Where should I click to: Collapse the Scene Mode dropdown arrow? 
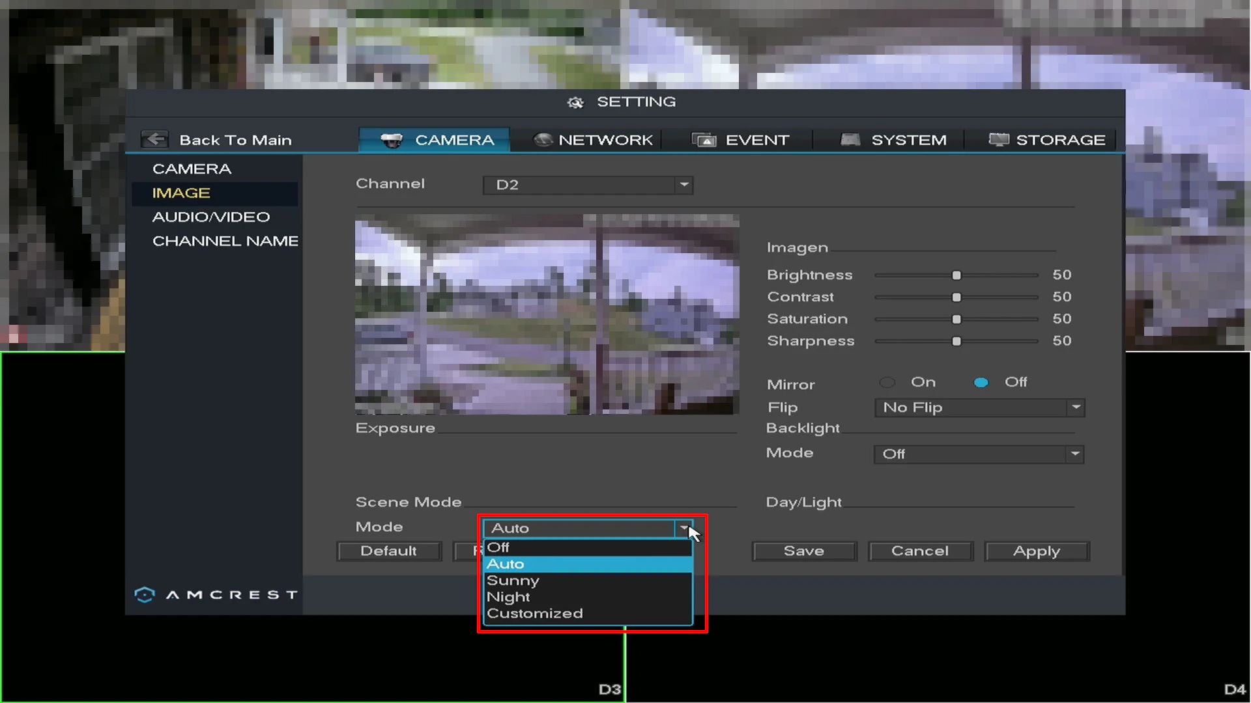(684, 528)
